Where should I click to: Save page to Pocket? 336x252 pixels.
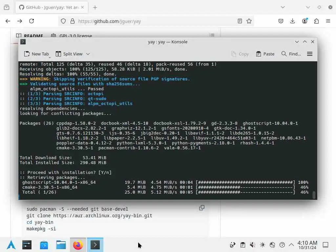click(x=281, y=21)
